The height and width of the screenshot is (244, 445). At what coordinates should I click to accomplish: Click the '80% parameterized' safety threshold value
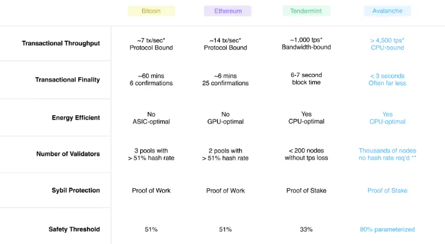point(387,229)
